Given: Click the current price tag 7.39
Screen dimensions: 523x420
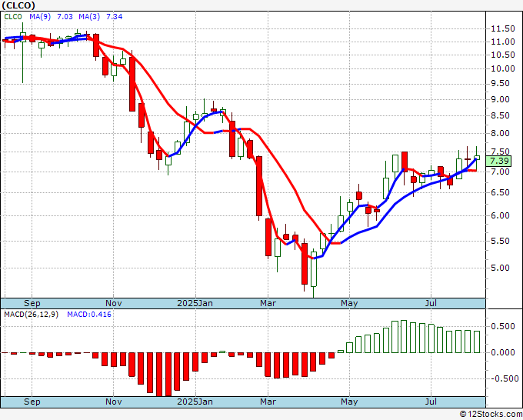Looking at the screenshot, I should 499,161.
